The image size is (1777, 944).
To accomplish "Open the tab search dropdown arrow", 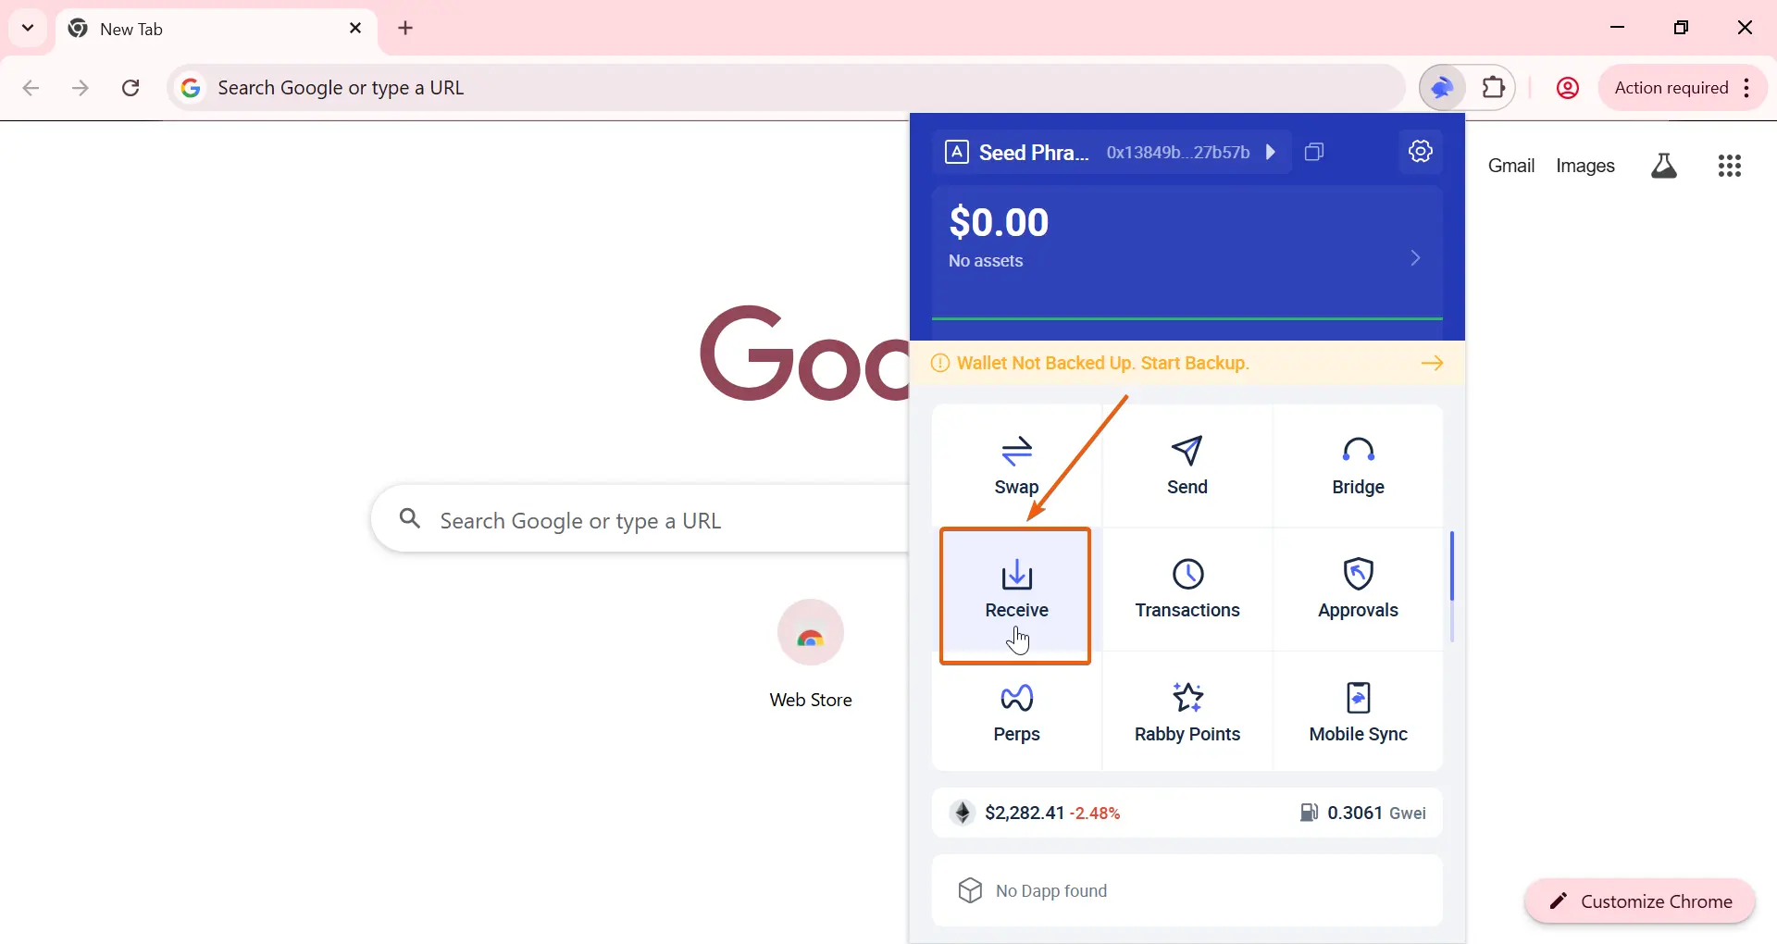I will [28, 28].
